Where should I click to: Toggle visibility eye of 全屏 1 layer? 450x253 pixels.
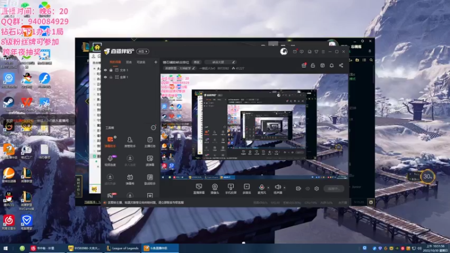[106, 77]
